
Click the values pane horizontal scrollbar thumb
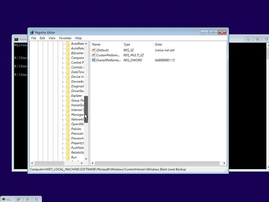click(x=157, y=163)
